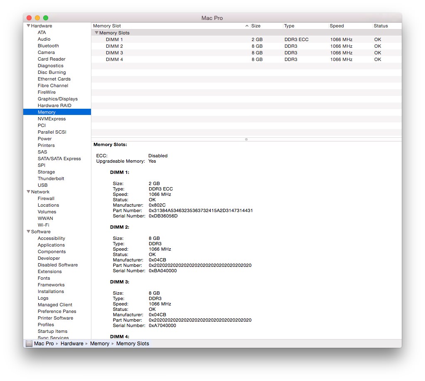Open Fonts information

click(44, 278)
